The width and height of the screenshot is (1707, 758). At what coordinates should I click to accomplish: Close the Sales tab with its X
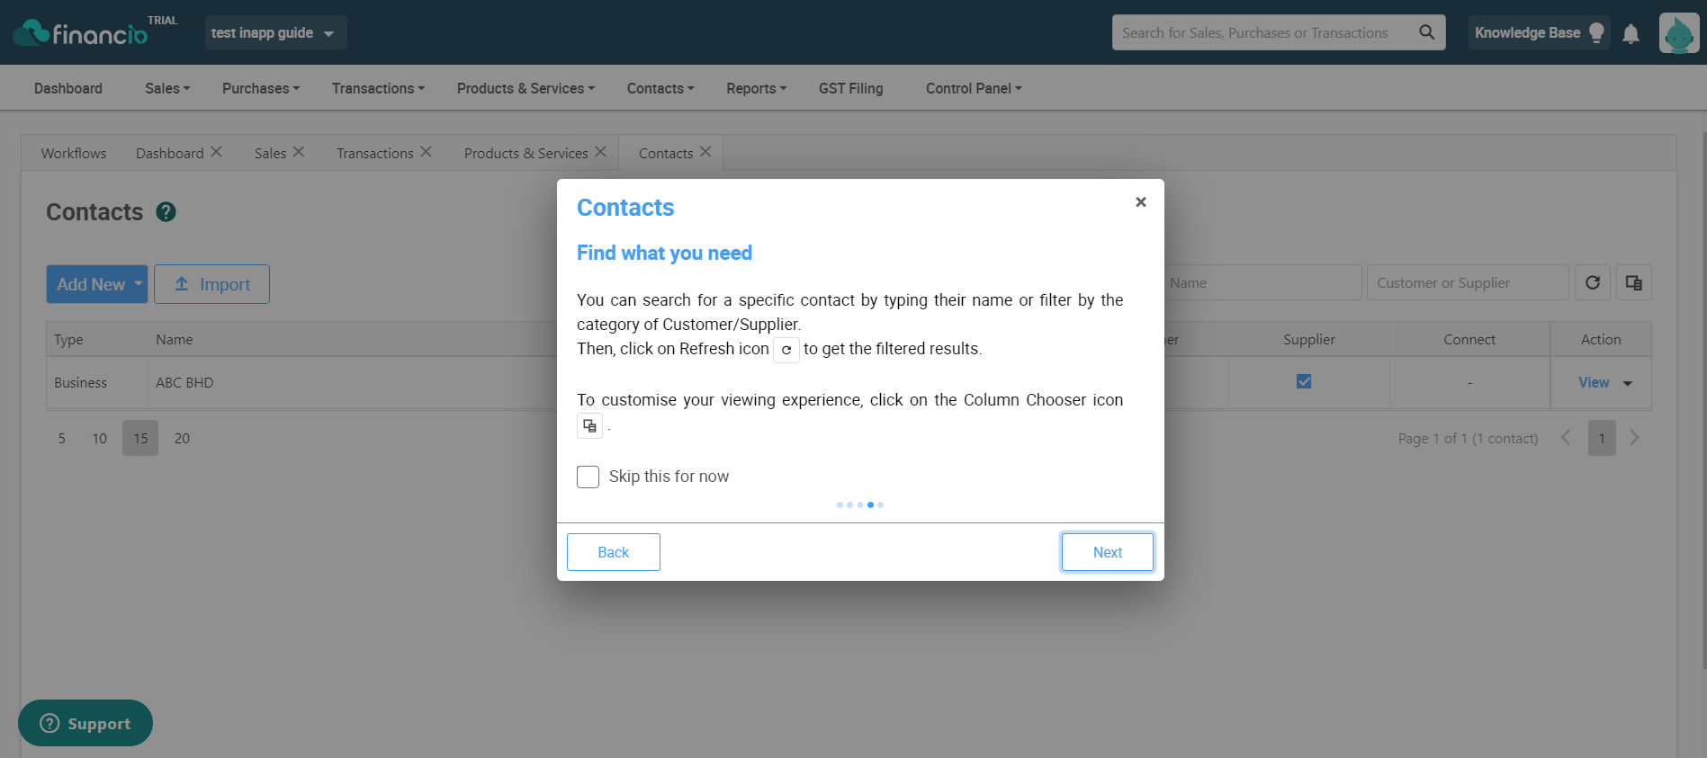click(299, 152)
